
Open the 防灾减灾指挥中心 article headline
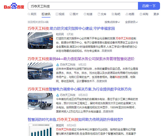point(71,29)
